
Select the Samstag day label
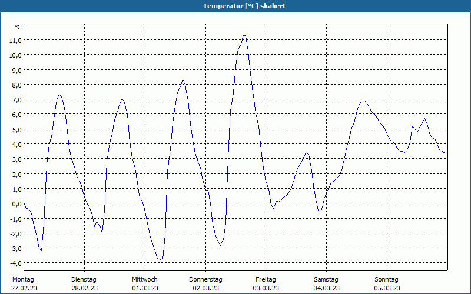pos(326,279)
